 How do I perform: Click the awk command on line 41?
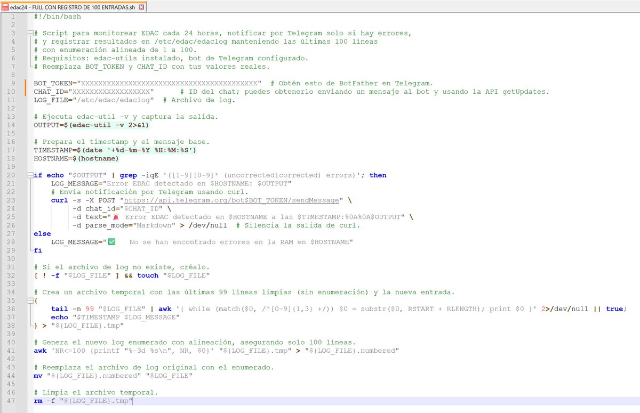coord(40,350)
